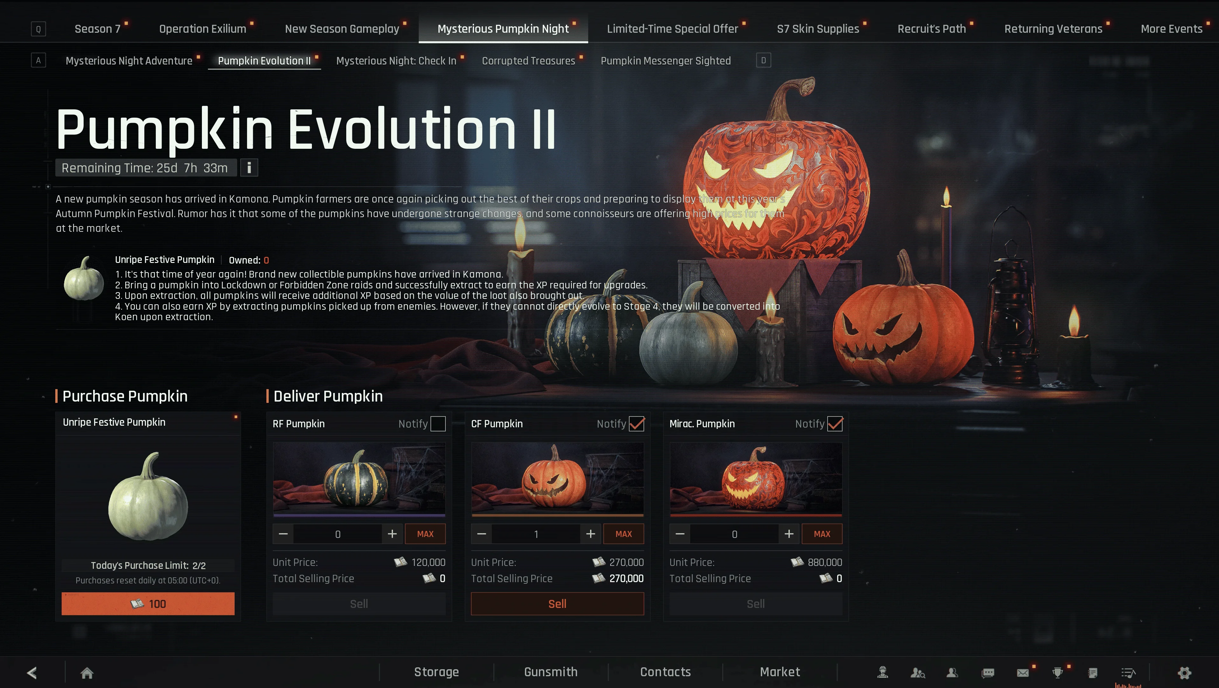Decrease Mirac. Pumpkin quantity with minus
Image resolution: width=1219 pixels, height=688 pixels.
coord(679,534)
